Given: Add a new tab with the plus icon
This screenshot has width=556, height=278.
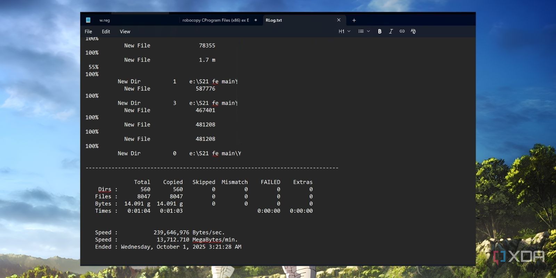Looking at the screenshot, I should click(x=354, y=20).
